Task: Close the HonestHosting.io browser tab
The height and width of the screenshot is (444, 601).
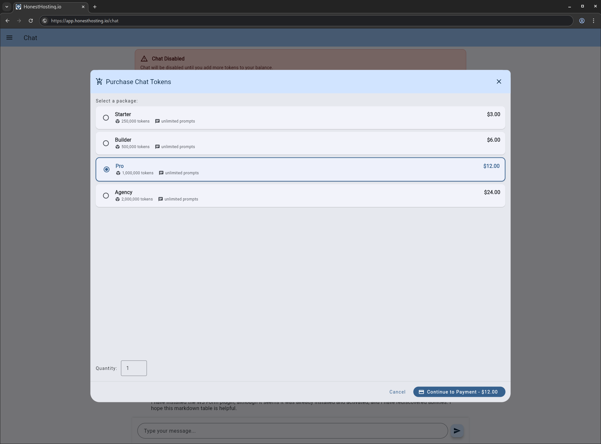Action: 83,7
